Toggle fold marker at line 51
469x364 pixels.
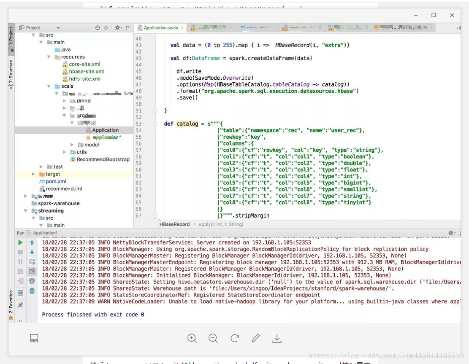[155, 111]
